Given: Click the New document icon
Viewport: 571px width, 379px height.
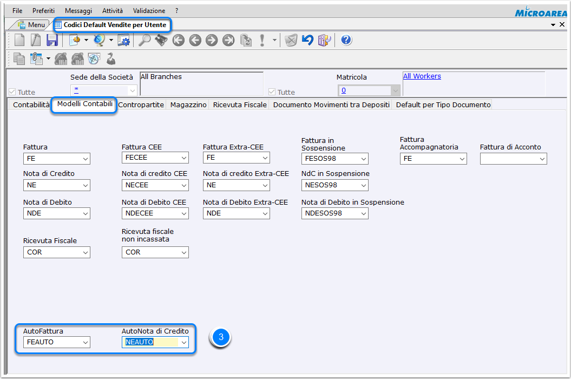Looking at the screenshot, I should (x=19, y=40).
